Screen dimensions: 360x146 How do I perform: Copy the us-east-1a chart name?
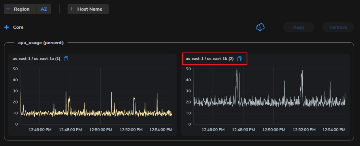pos(66,59)
